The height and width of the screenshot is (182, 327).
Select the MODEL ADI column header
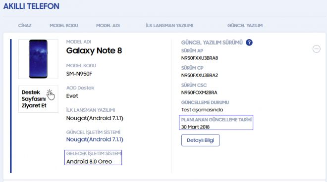coord(108,26)
